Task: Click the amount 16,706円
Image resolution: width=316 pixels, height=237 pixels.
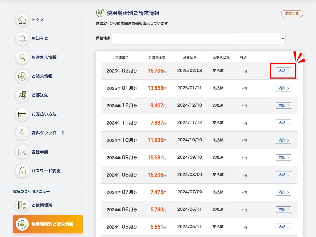Action: 157,71
